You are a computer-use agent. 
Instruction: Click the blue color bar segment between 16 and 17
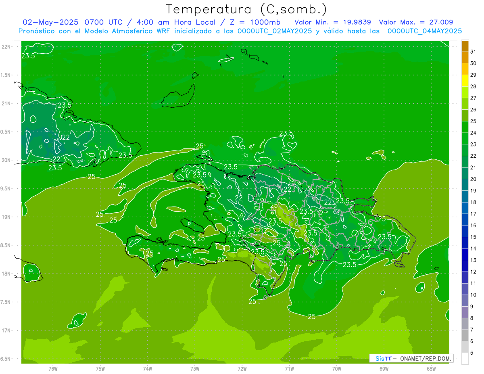(x=465, y=219)
